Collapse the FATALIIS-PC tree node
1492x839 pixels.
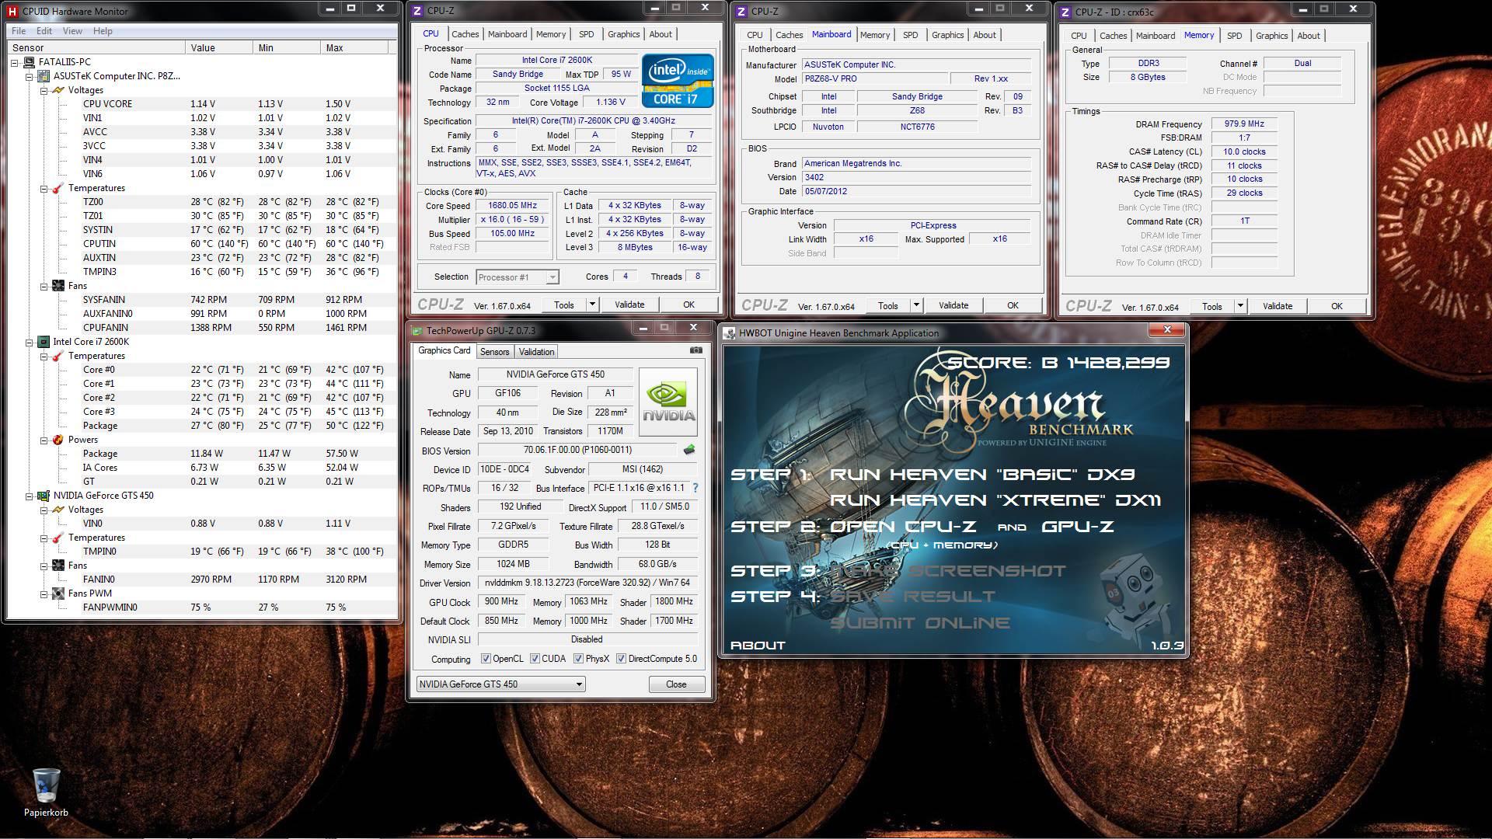tap(15, 62)
